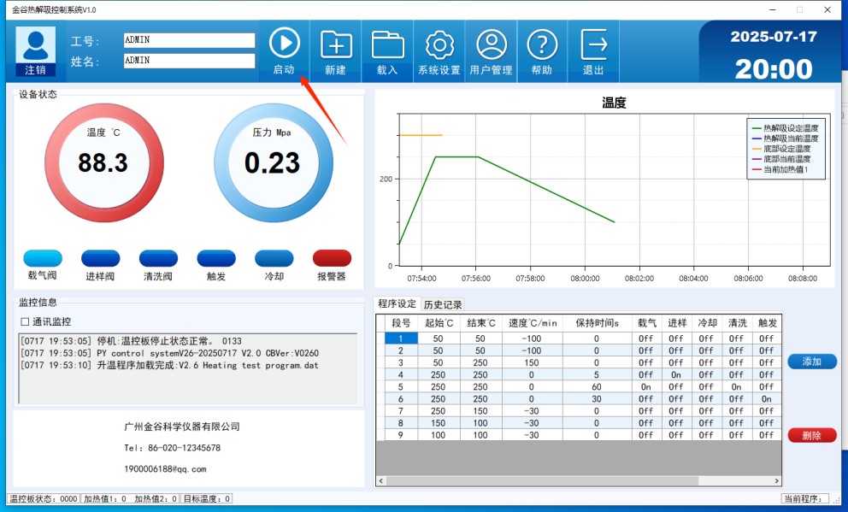
Task: Click the 速度℃/min column header
Action: 533,323
